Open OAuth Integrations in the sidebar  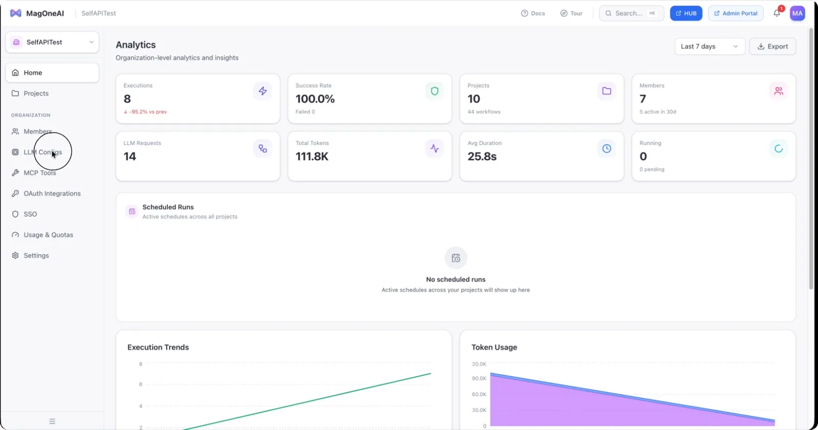click(52, 194)
